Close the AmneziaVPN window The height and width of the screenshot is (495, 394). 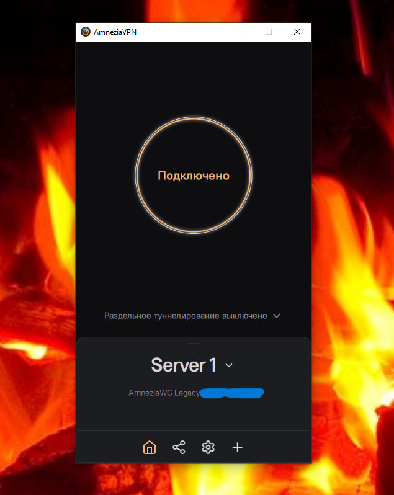[297, 32]
